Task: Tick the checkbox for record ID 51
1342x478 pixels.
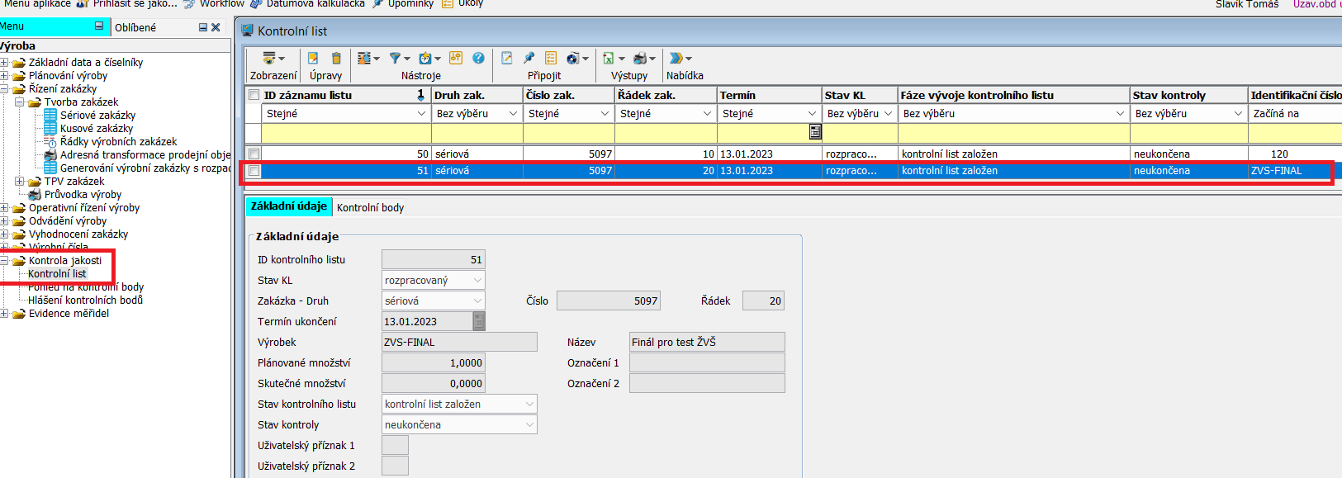Action: click(x=254, y=171)
